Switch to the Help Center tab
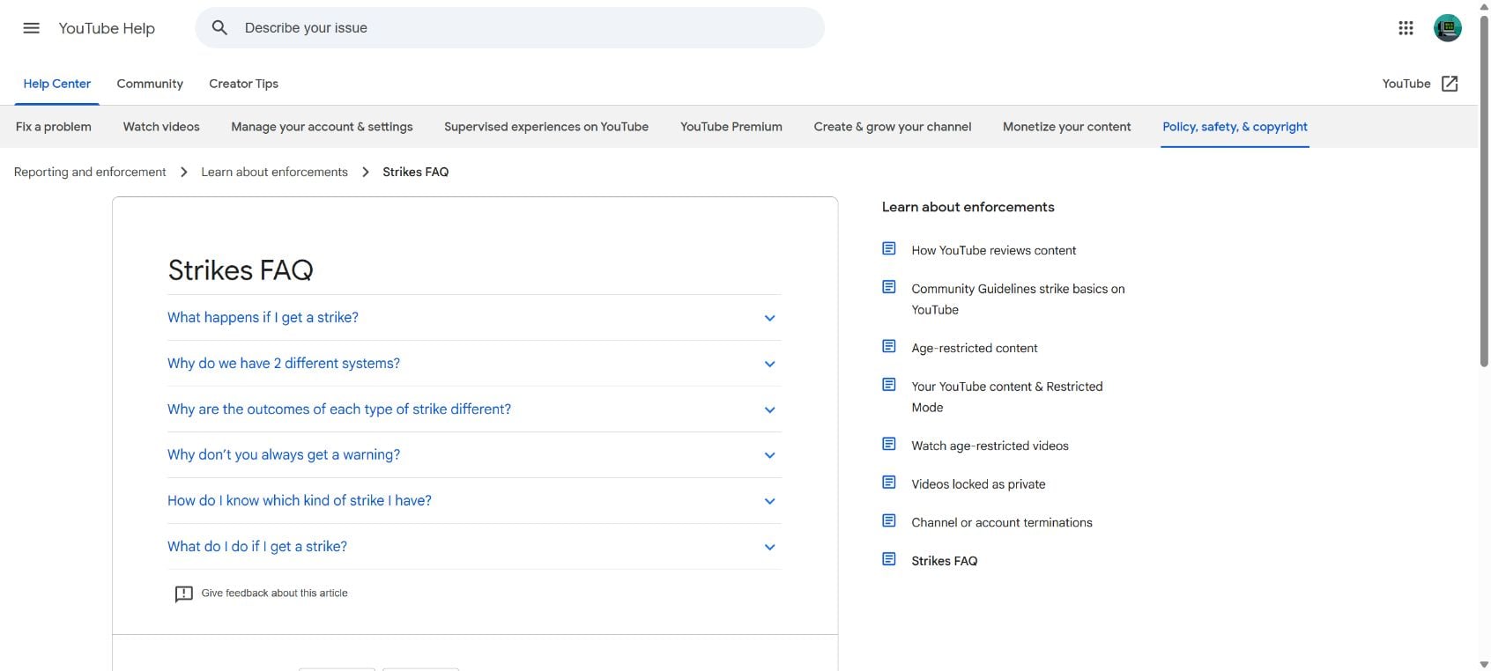1491x671 pixels. (57, 84)
